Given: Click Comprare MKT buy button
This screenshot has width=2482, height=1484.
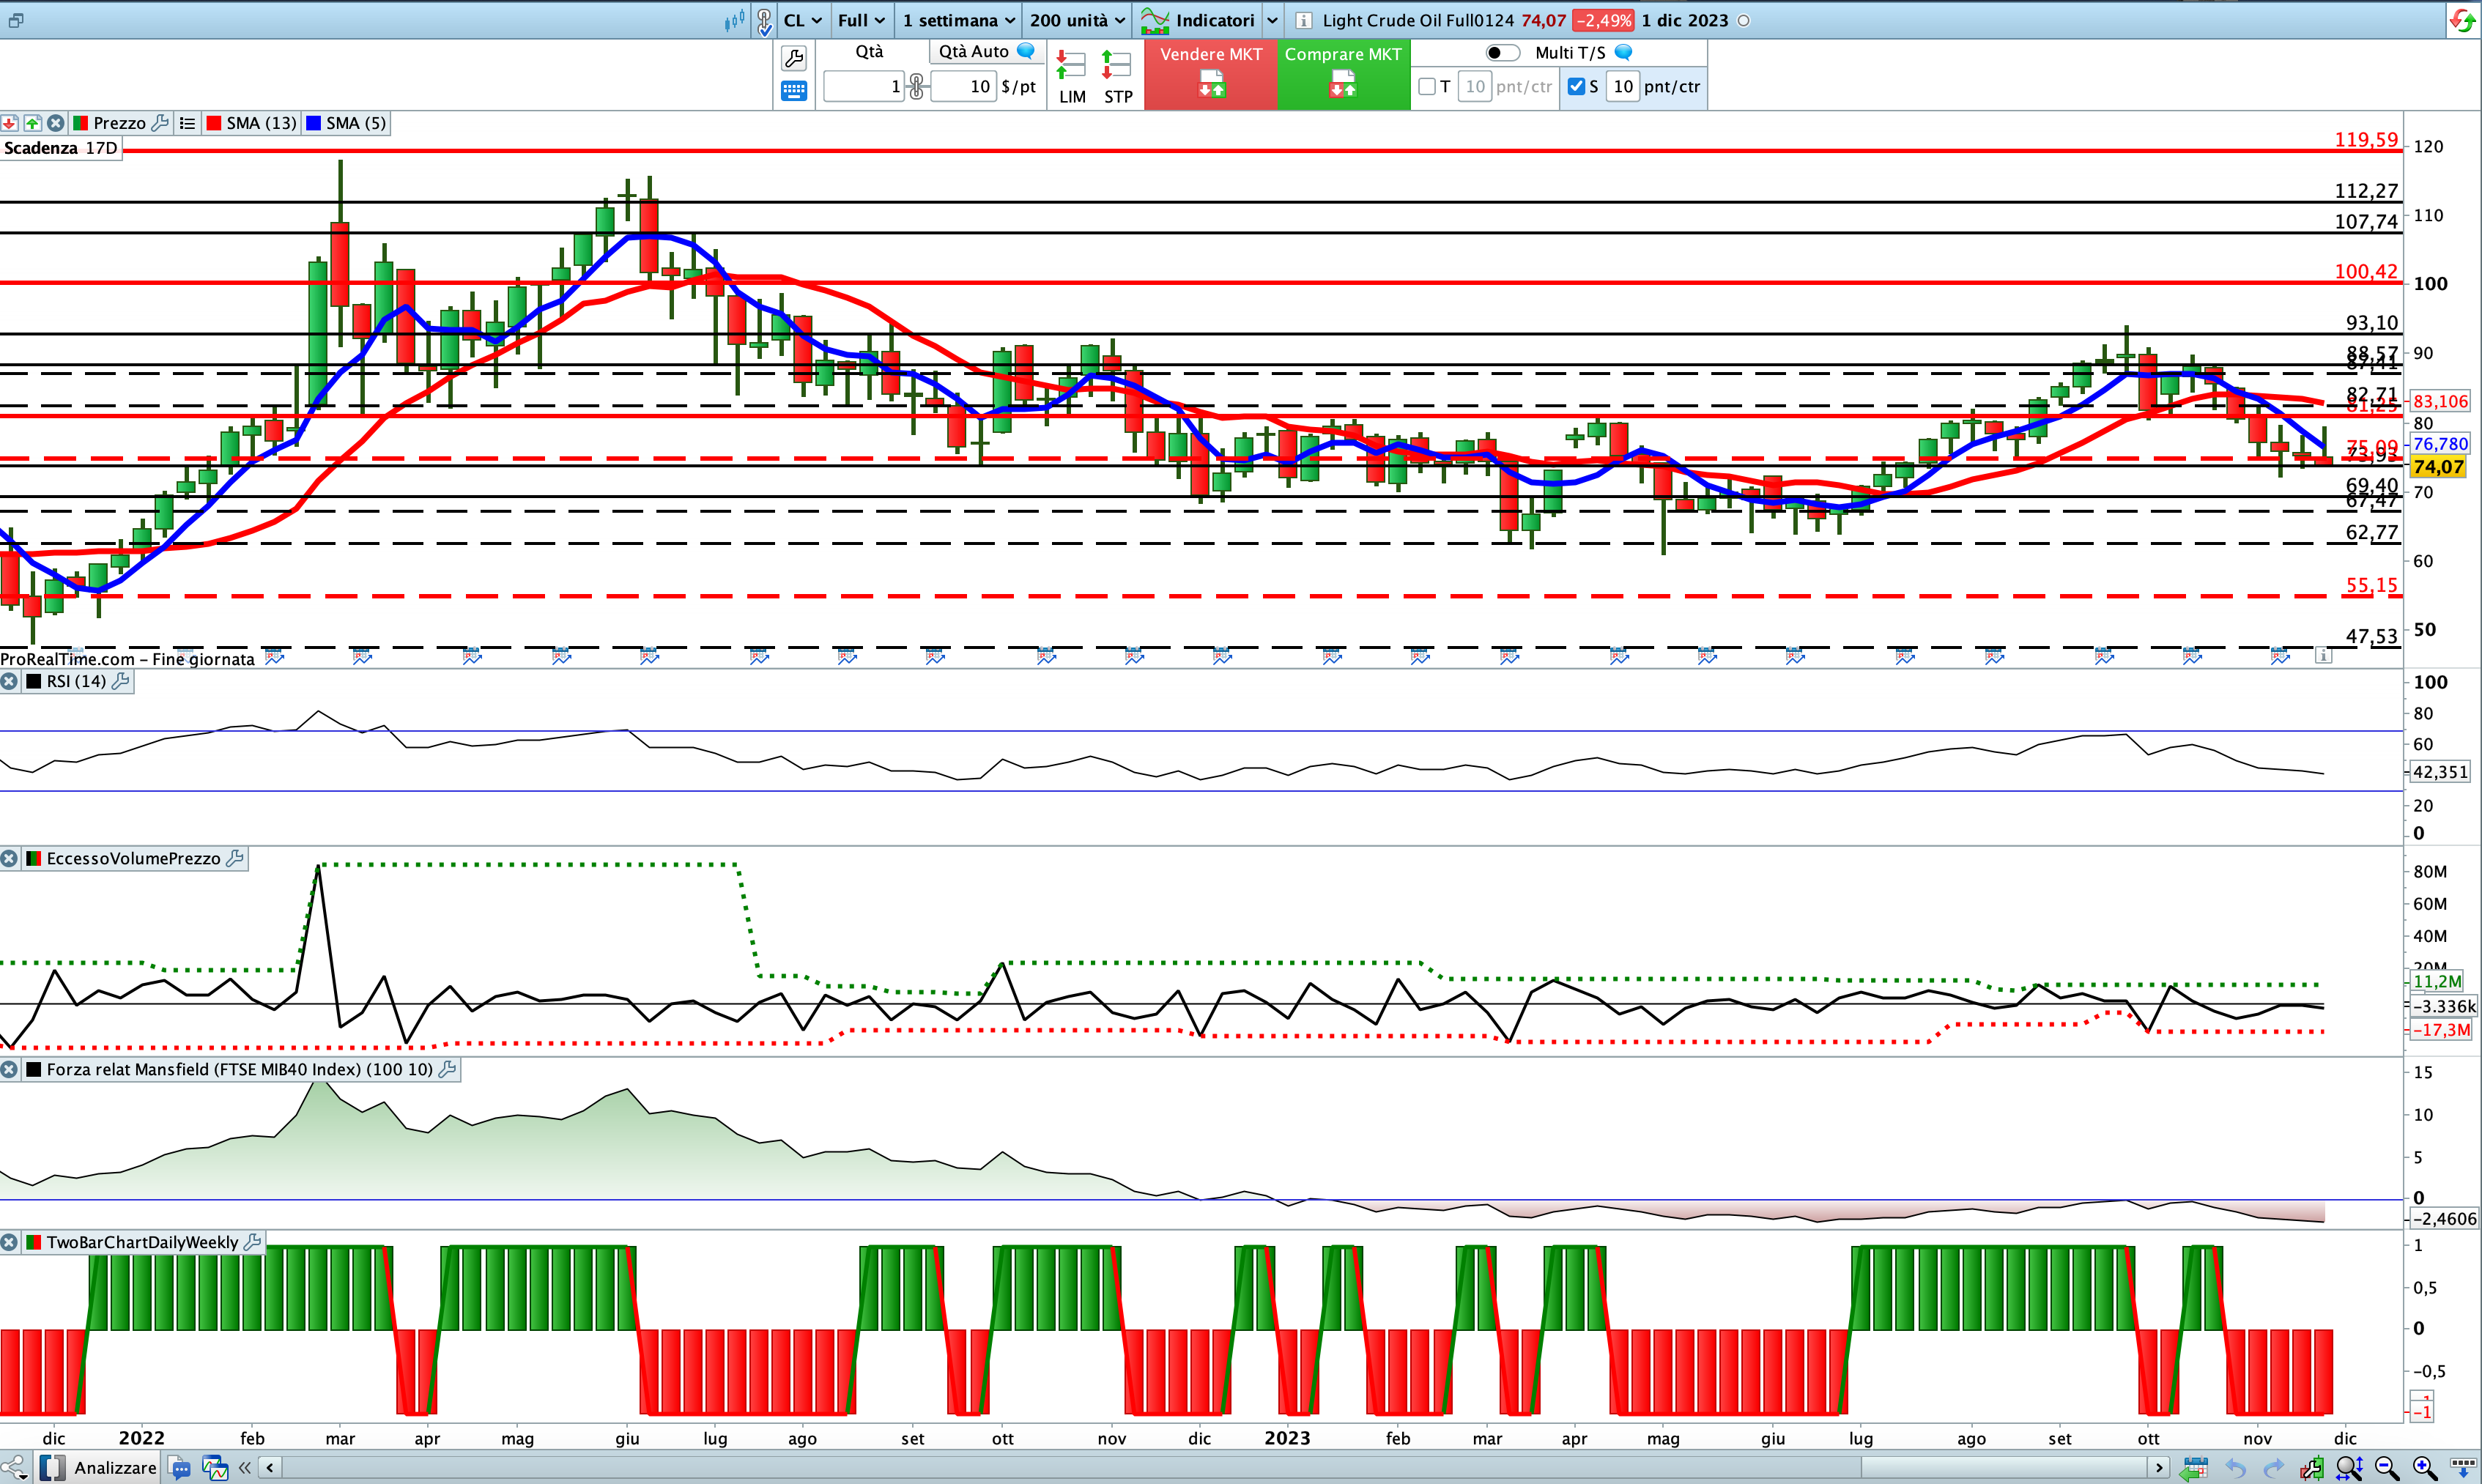Looking at the screenshot, I should pos(1343,74).
